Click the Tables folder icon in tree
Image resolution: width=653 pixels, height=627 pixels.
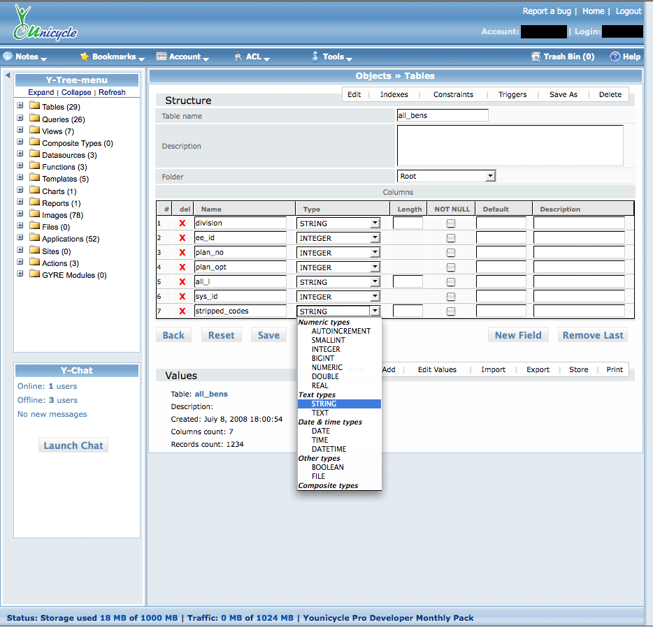(34, 107)
